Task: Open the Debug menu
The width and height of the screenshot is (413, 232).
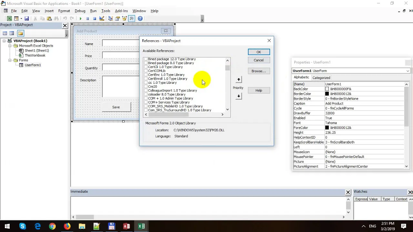Action: pos(80,11)
